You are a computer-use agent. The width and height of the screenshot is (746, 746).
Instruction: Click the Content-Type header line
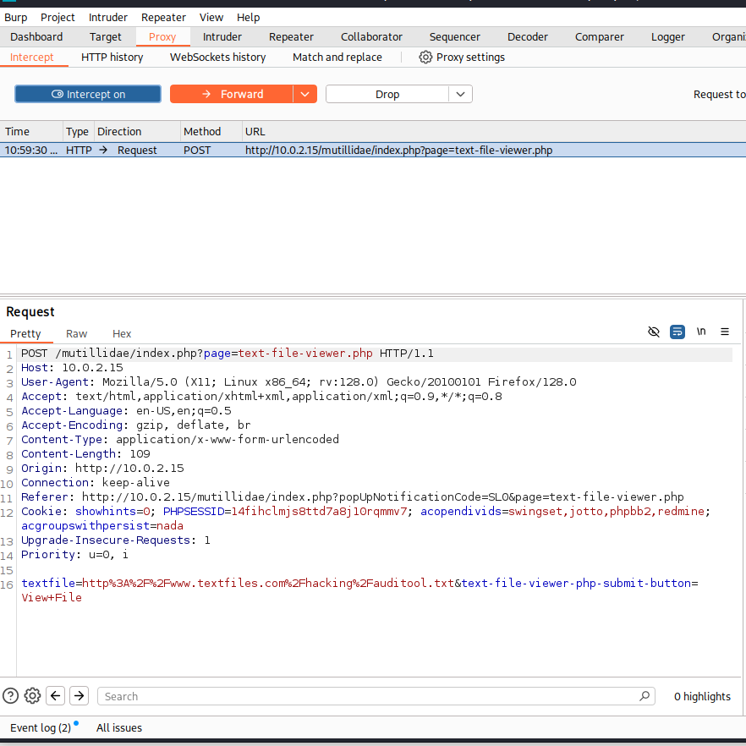point(180,439)
